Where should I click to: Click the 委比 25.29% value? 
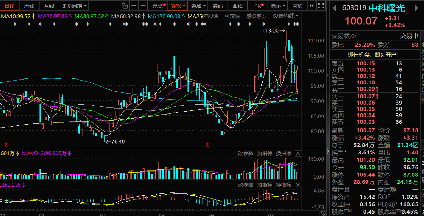pos(364,45)
